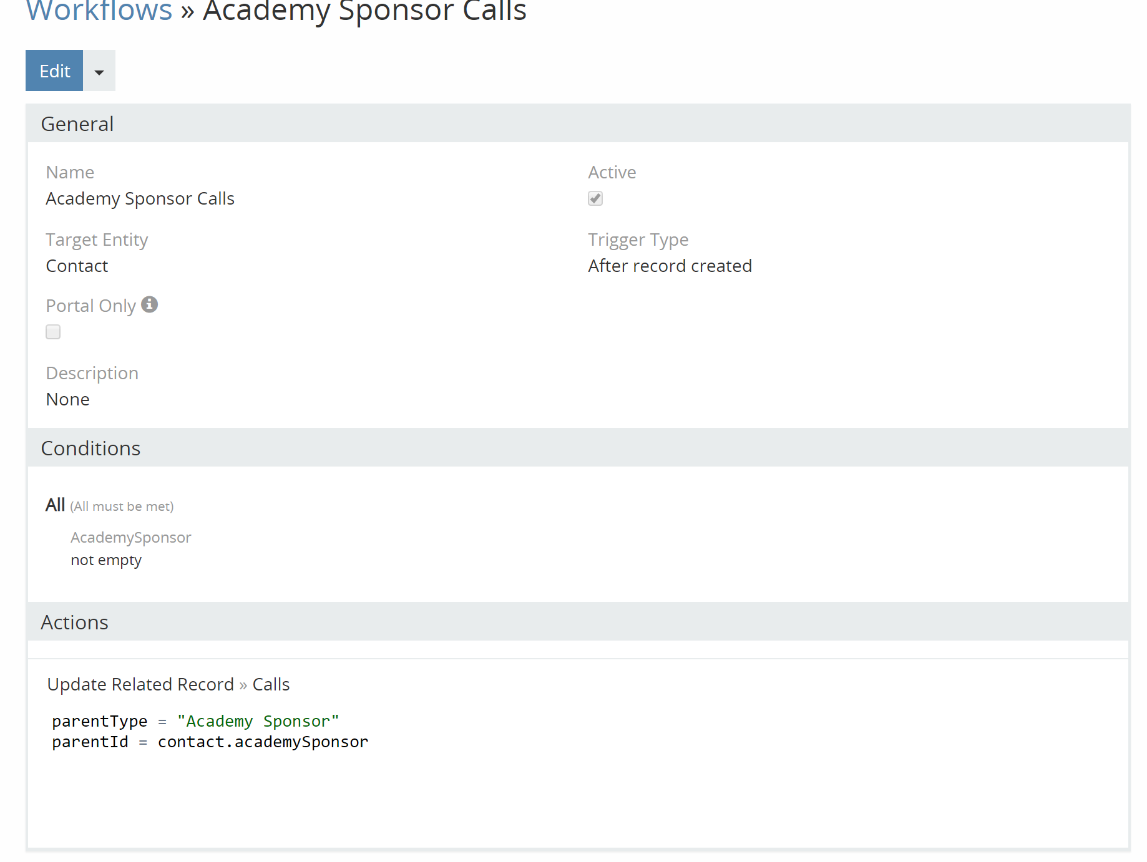This screenshot has height=862, width=1147.
Task: Click the AcademySponsor condition field name
Action: tap(130, 537)
